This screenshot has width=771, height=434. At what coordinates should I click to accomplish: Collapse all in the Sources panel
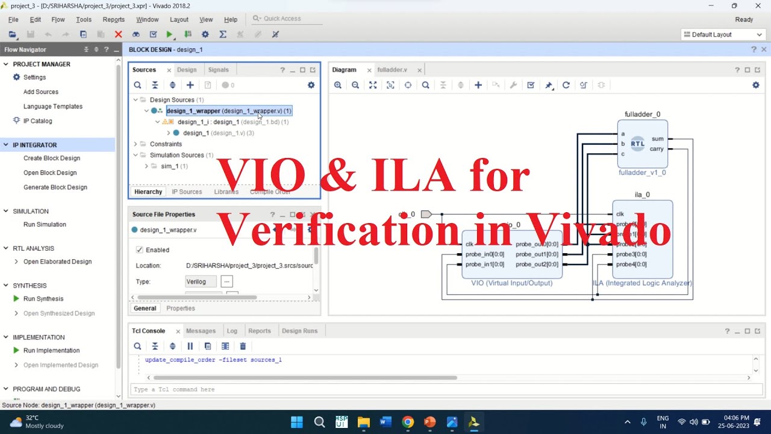pyautogui.click(x=155, y=85)
